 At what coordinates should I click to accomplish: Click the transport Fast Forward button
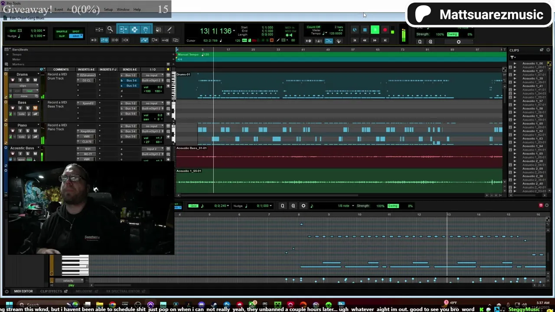(375, 40)
